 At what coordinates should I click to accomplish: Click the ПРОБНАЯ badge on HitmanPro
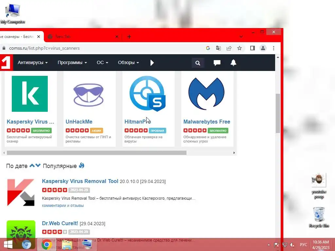click(157, 131)
